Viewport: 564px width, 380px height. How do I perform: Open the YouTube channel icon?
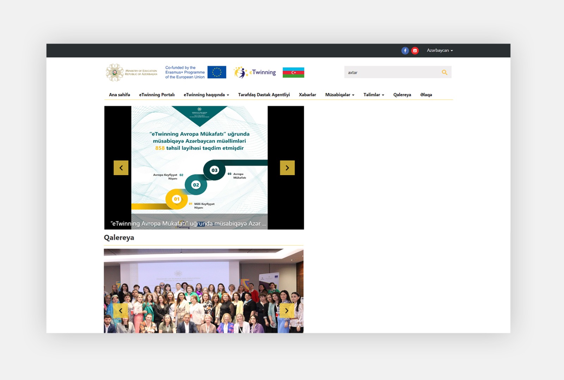tap(415, 50)
